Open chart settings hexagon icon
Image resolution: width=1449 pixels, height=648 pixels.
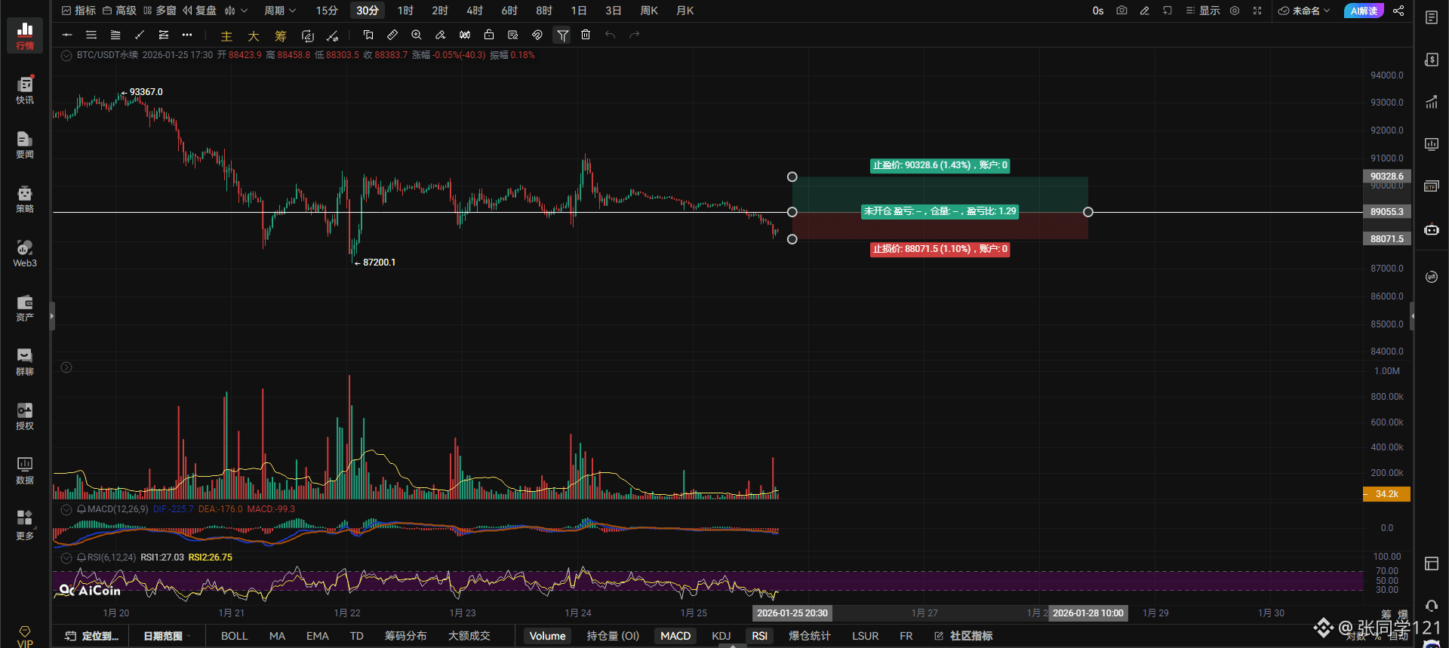(x=1235, y=11)
